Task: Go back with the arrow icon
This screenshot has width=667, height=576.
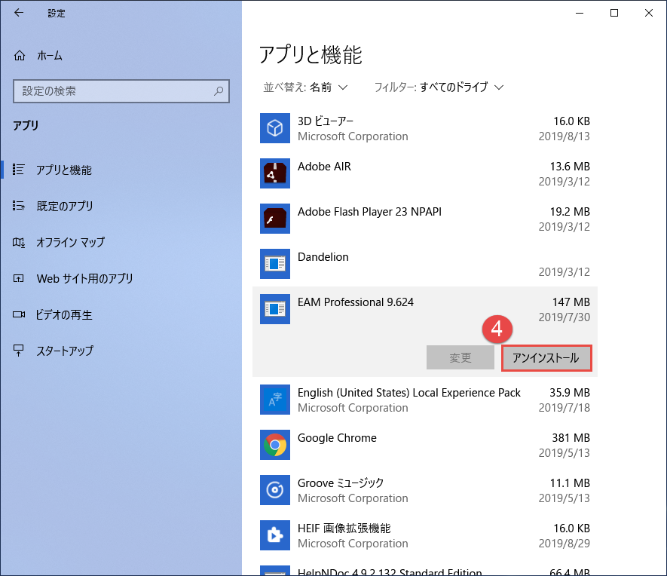Action: pos(19,13)
